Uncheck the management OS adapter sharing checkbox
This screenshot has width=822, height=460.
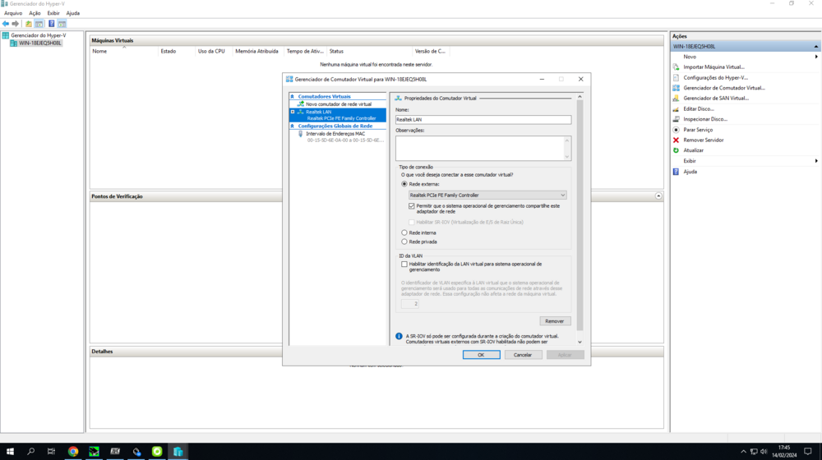pyautogui.click(x=412, y=206)
